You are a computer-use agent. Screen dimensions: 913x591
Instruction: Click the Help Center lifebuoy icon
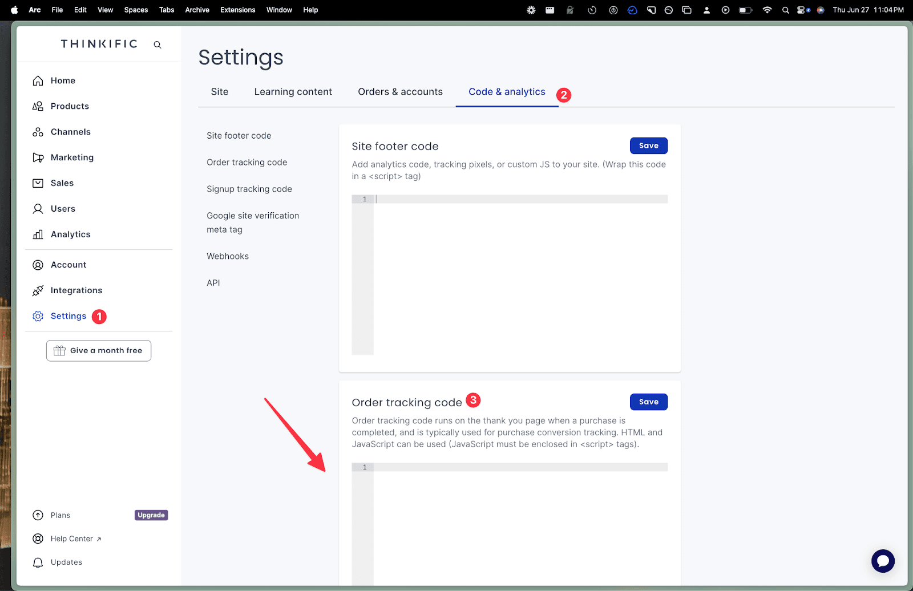(x=38, y=539)
